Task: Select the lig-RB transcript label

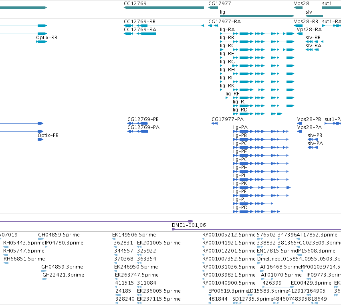Action: click(x=227, y=38)
